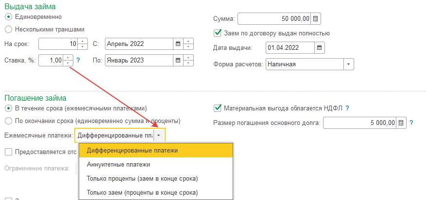Click stepper arrows on На срок field
426x200 pixels.
(x=82, y=44)
